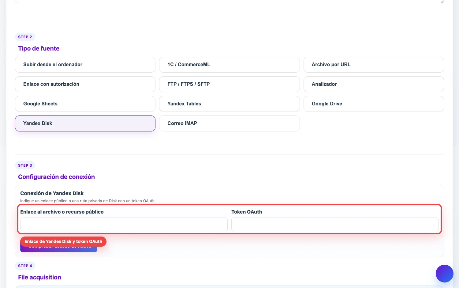Focus the 'Enlace al archivo o recurso público' field
The width and height of the screenshot is (459, 288).
point(124,224)
